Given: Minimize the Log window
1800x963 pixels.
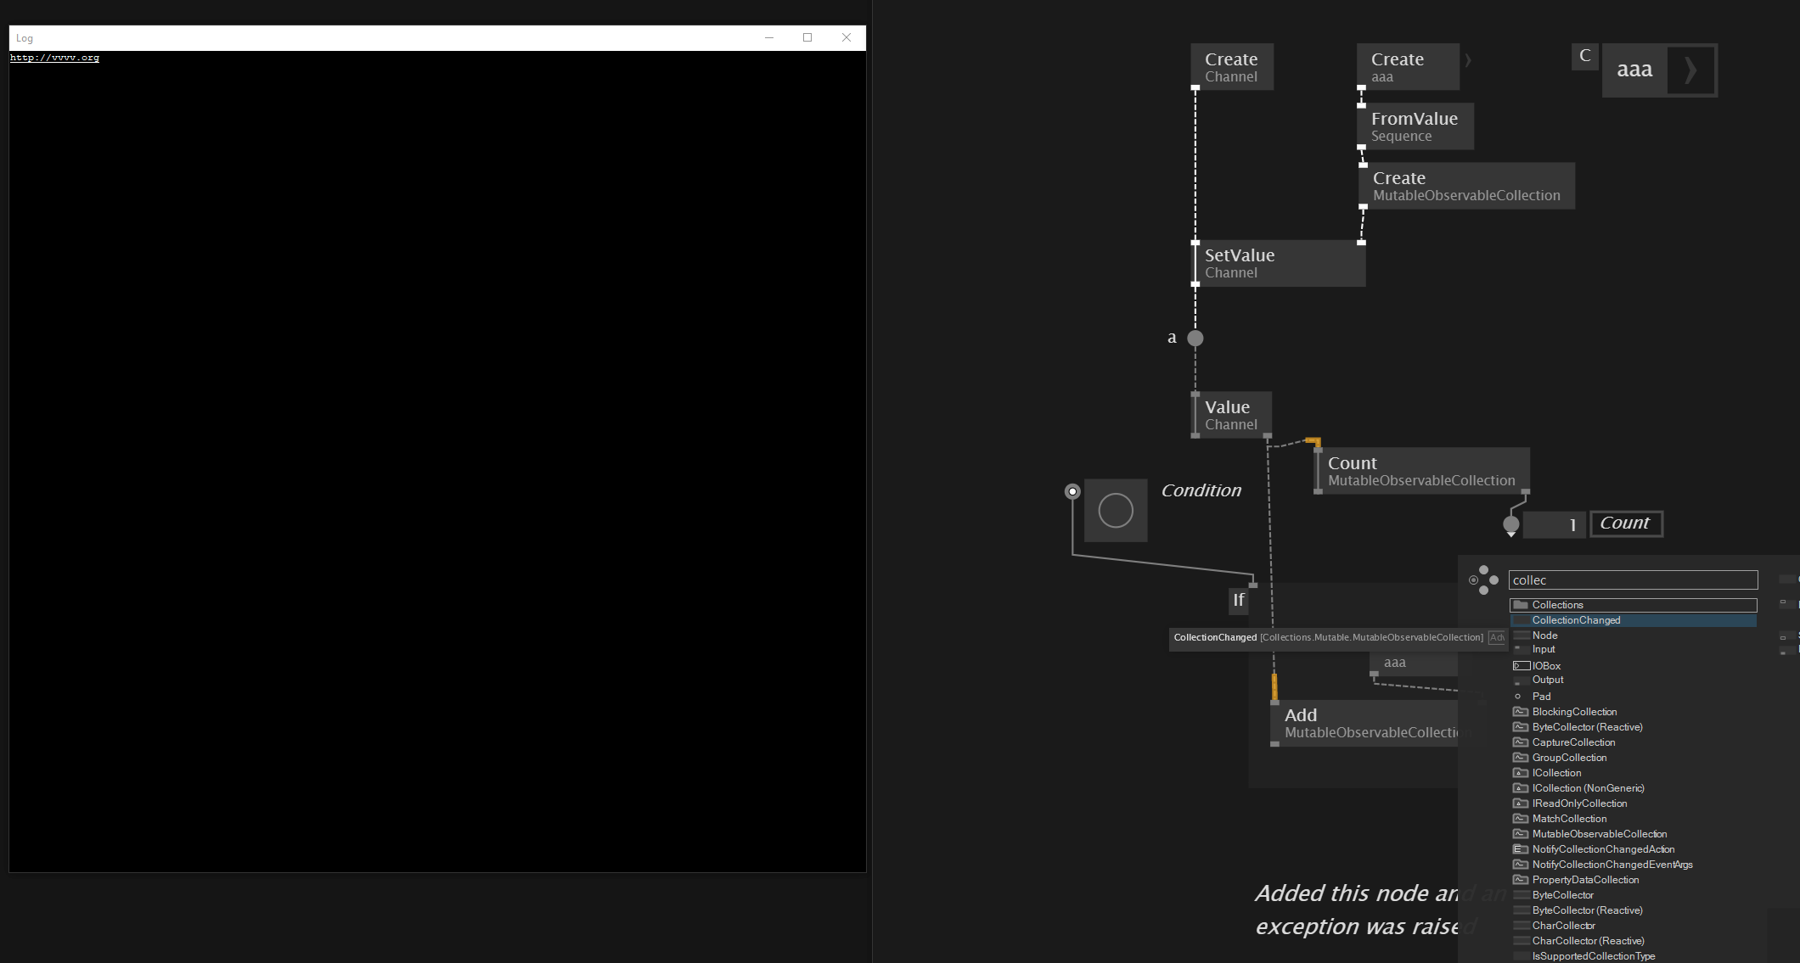Looking at the screenshot, I should [x=769, y=37].
